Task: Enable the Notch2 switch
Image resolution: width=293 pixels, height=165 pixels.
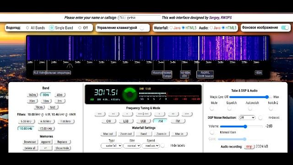Action: [272, 108]
